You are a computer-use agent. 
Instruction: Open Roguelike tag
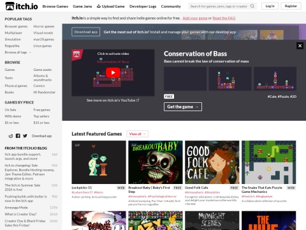pos(12,46)
